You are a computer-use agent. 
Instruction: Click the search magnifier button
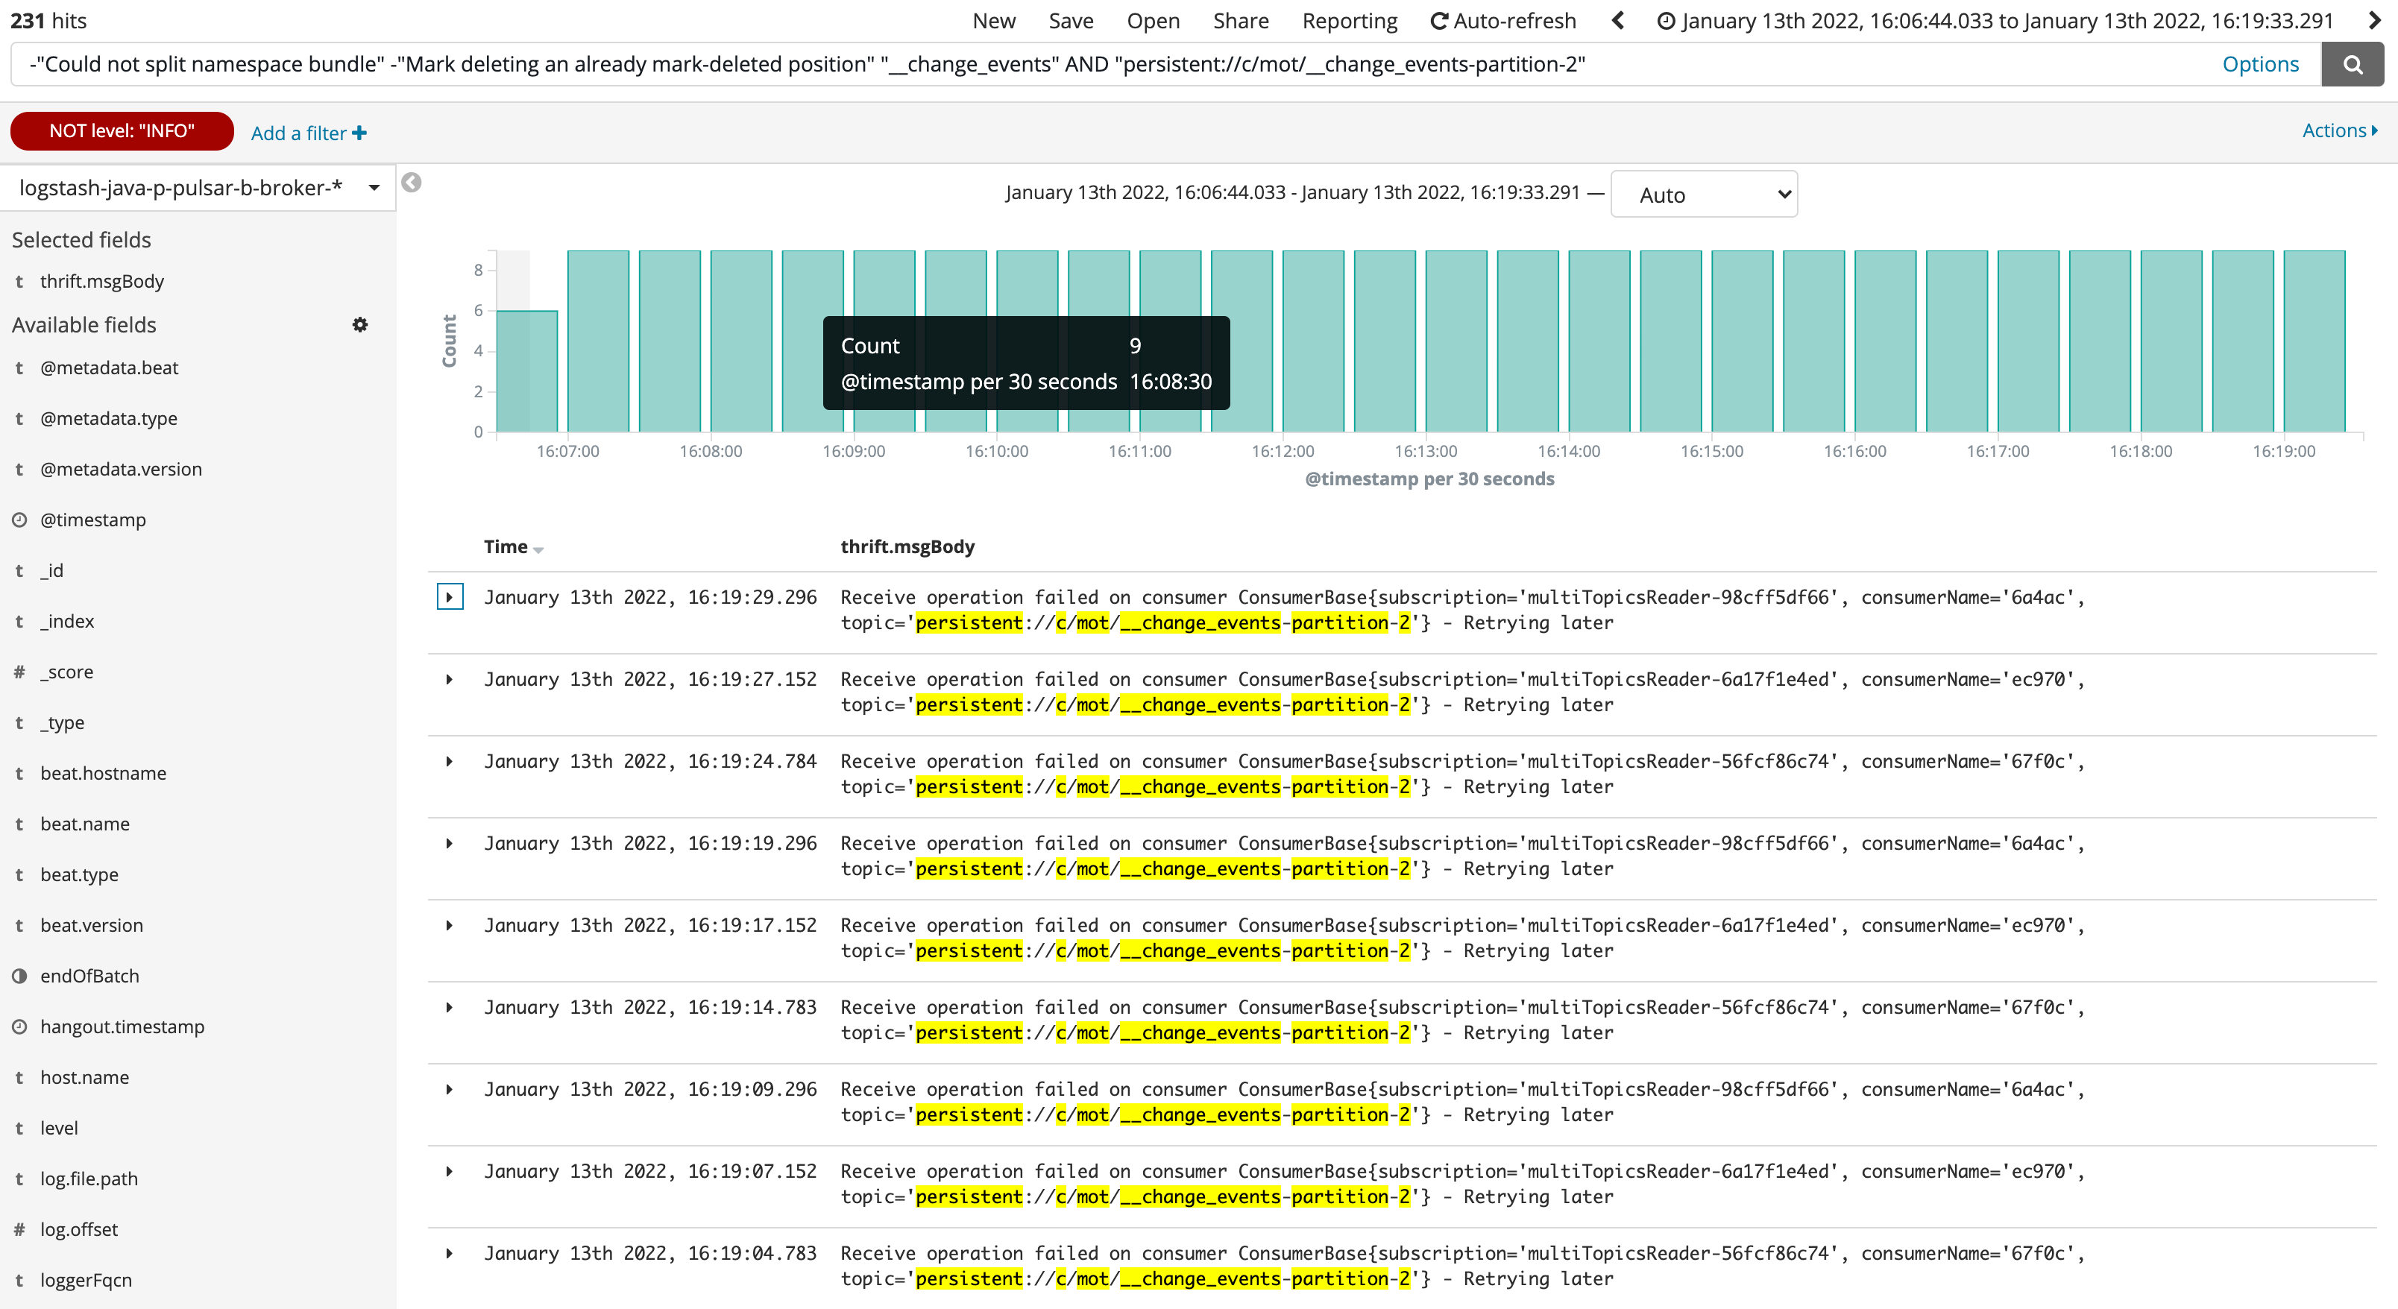tap(2352, 64)
